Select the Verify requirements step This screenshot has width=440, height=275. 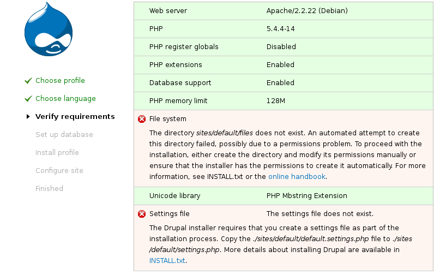point(75,117)
